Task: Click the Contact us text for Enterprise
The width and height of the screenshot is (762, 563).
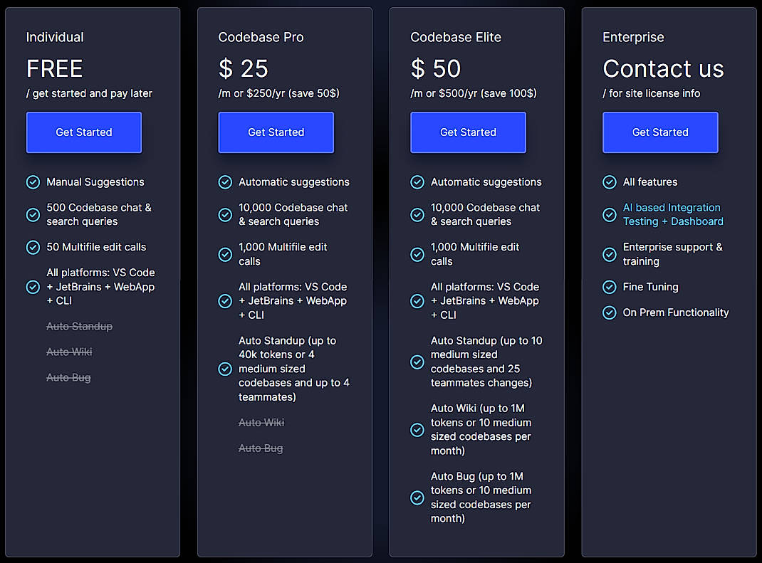Action: 663,69
